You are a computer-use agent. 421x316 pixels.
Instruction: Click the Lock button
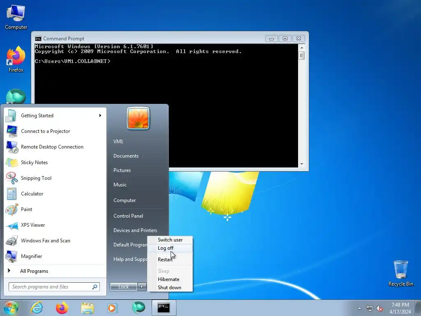(124, 287)
